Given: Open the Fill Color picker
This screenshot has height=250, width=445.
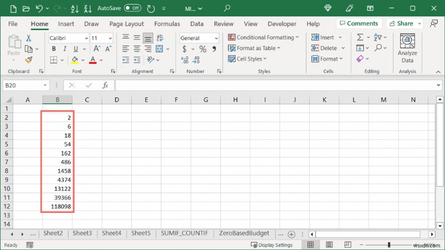Looking at the screenshot, I should tap(75, 60).
